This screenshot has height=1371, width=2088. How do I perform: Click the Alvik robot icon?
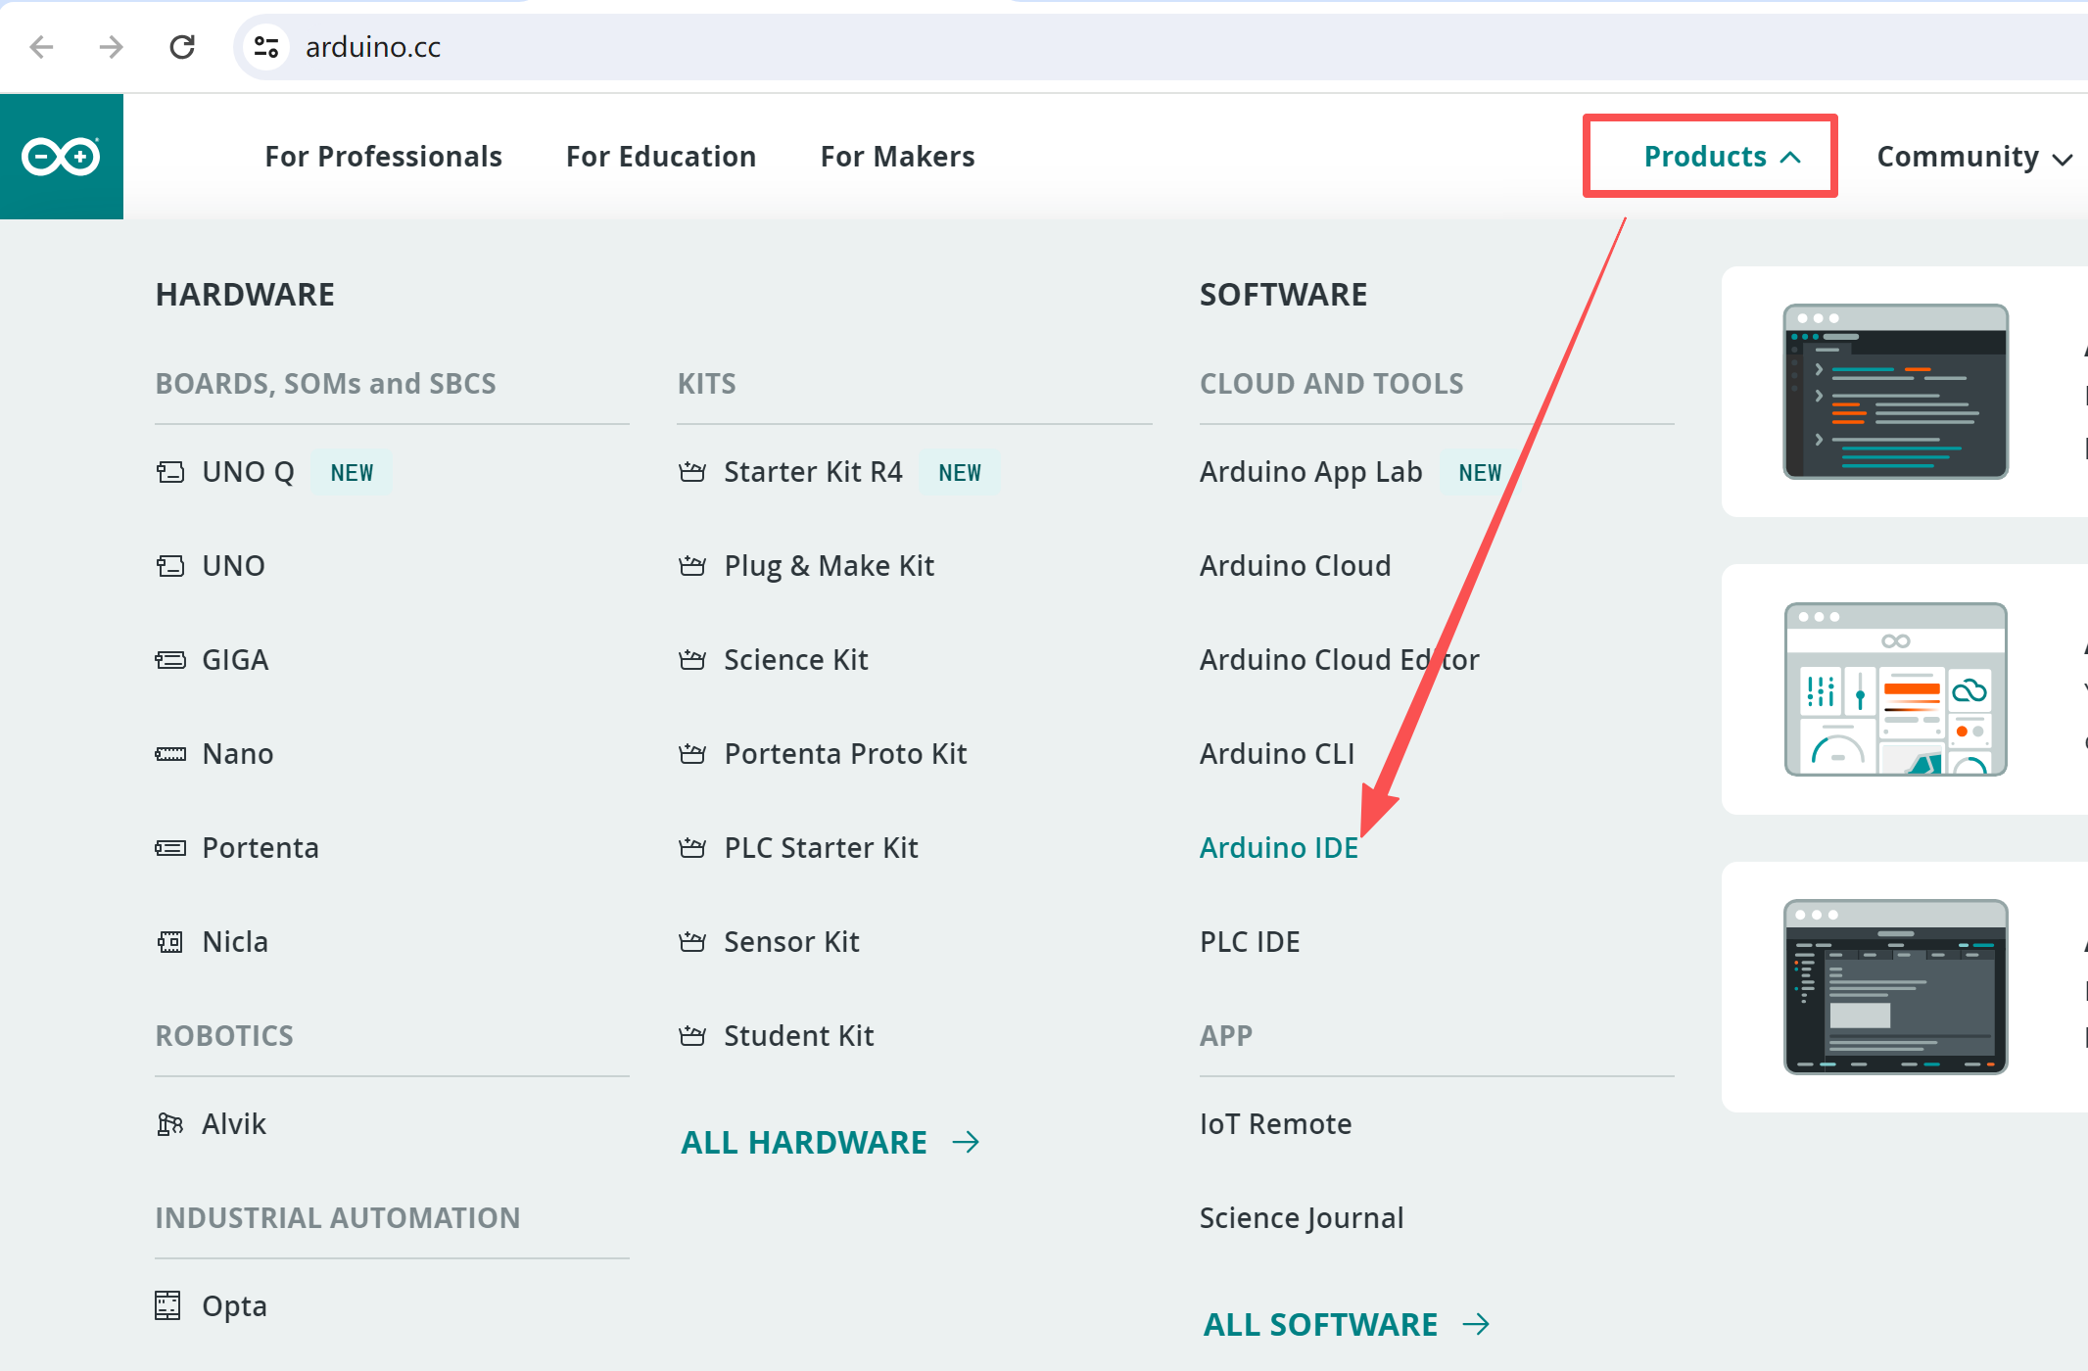click(x=170, y=1124)
